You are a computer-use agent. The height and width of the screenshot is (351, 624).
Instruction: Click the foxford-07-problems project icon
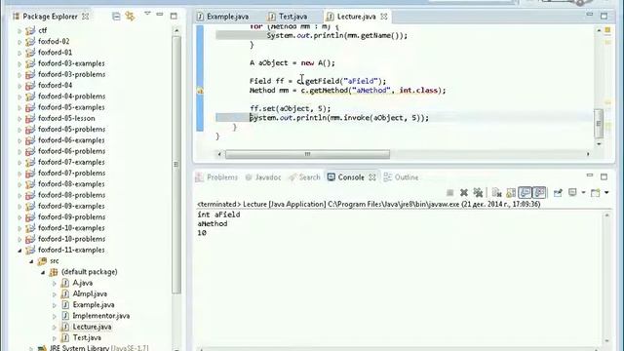click(x=30, y=174)
